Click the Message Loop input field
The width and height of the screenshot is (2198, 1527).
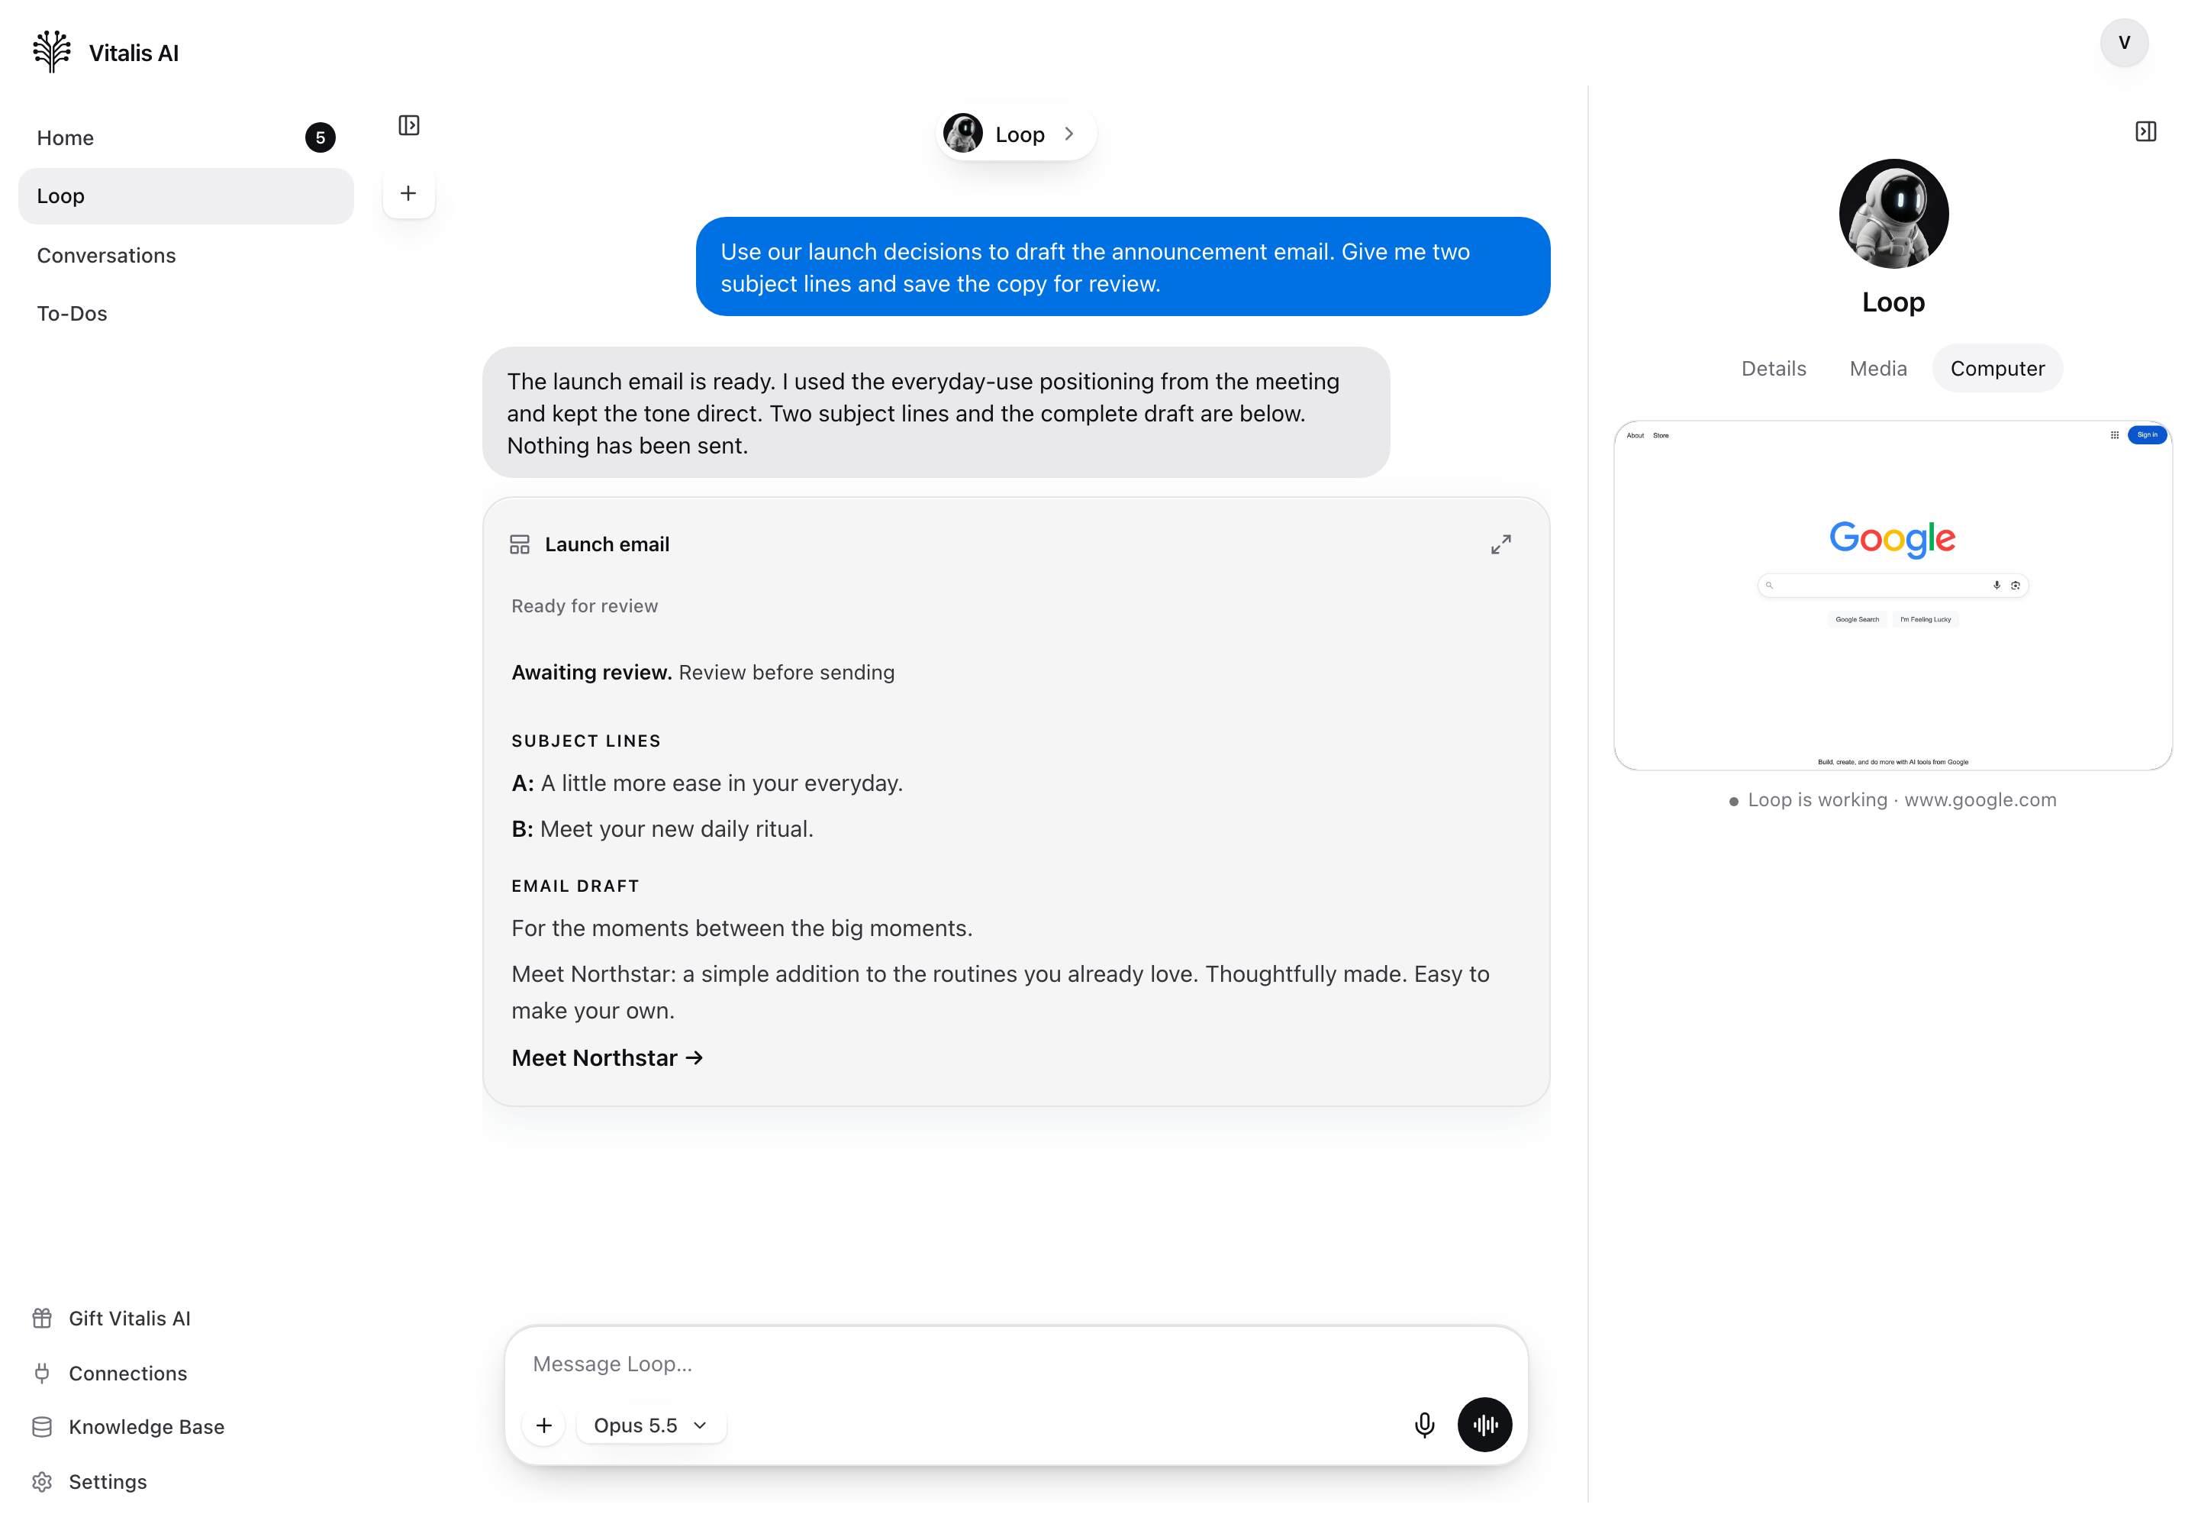(1016, 1364)
